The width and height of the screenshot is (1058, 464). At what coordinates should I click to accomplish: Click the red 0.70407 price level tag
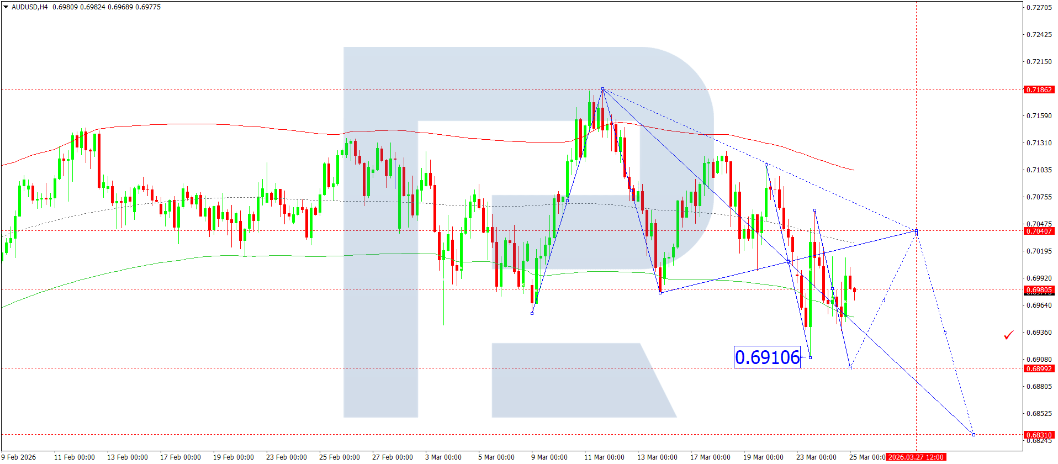(1039, 231)
